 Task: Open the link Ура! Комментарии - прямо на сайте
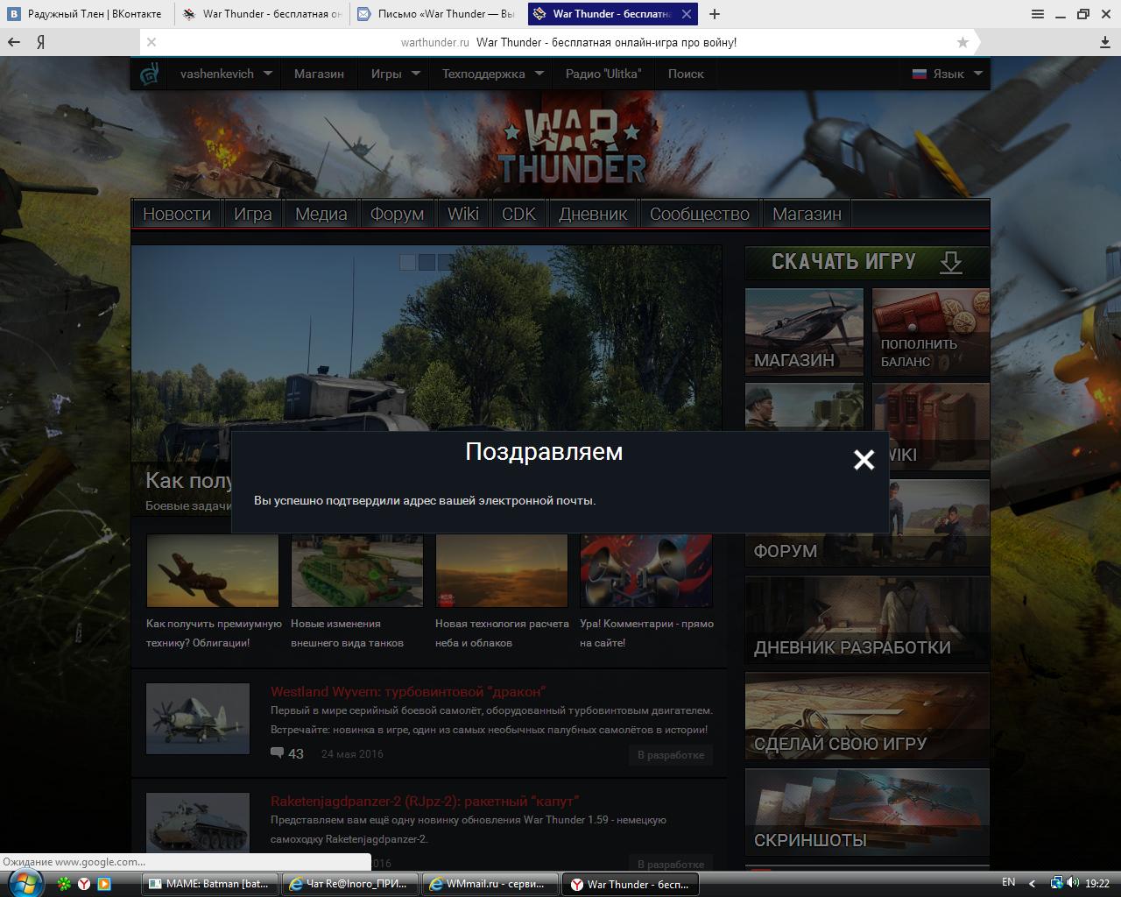646,633
